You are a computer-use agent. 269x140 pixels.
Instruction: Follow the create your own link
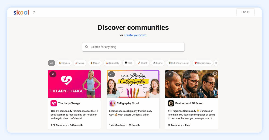pos(135,35)
